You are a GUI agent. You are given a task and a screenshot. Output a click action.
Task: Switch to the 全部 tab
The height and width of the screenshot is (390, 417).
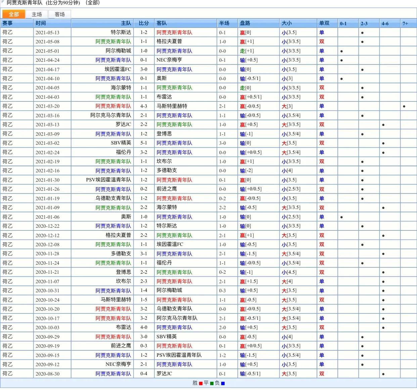tap(14, 14)
